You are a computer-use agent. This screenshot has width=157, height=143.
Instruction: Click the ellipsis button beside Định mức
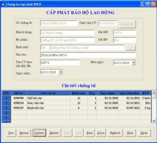coord(131,48)
